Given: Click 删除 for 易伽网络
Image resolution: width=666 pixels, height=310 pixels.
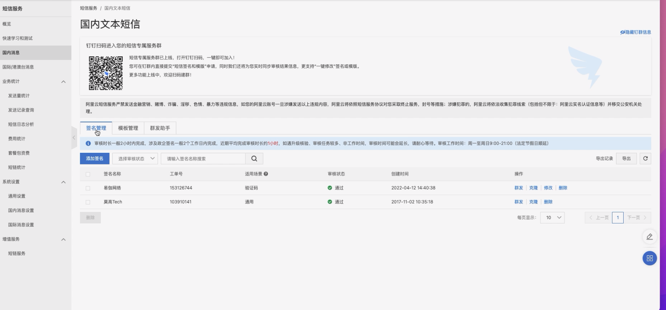Looking at the screenshot, I should tap(563, 188).
